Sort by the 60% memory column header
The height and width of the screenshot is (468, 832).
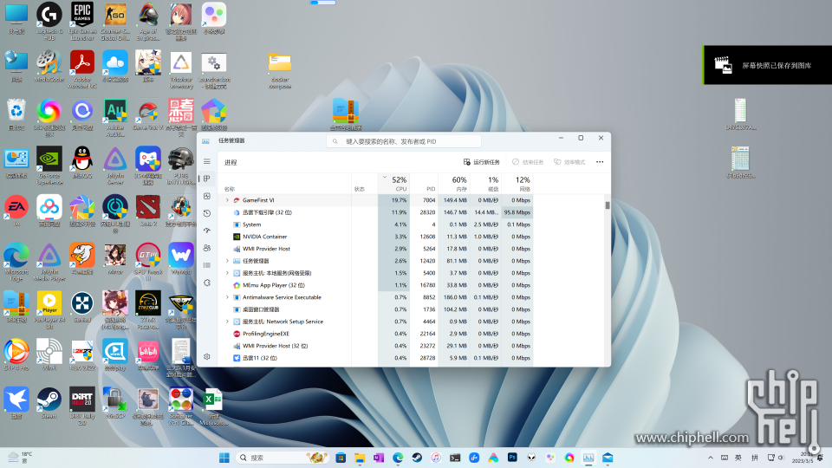pos(453,184)
